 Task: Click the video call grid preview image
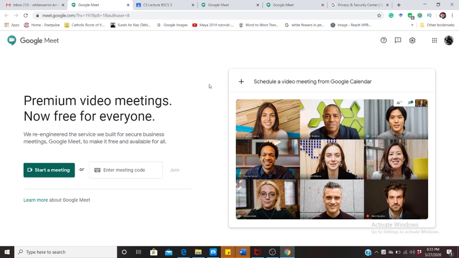(332, 159)
